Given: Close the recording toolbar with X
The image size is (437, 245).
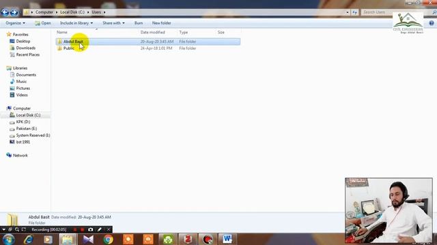Looking at the screenshot, I should pyautogui.click(x=109, y=229).
